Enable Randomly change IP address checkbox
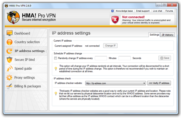This screenshot has width=181, height=118. coord(56,58)
